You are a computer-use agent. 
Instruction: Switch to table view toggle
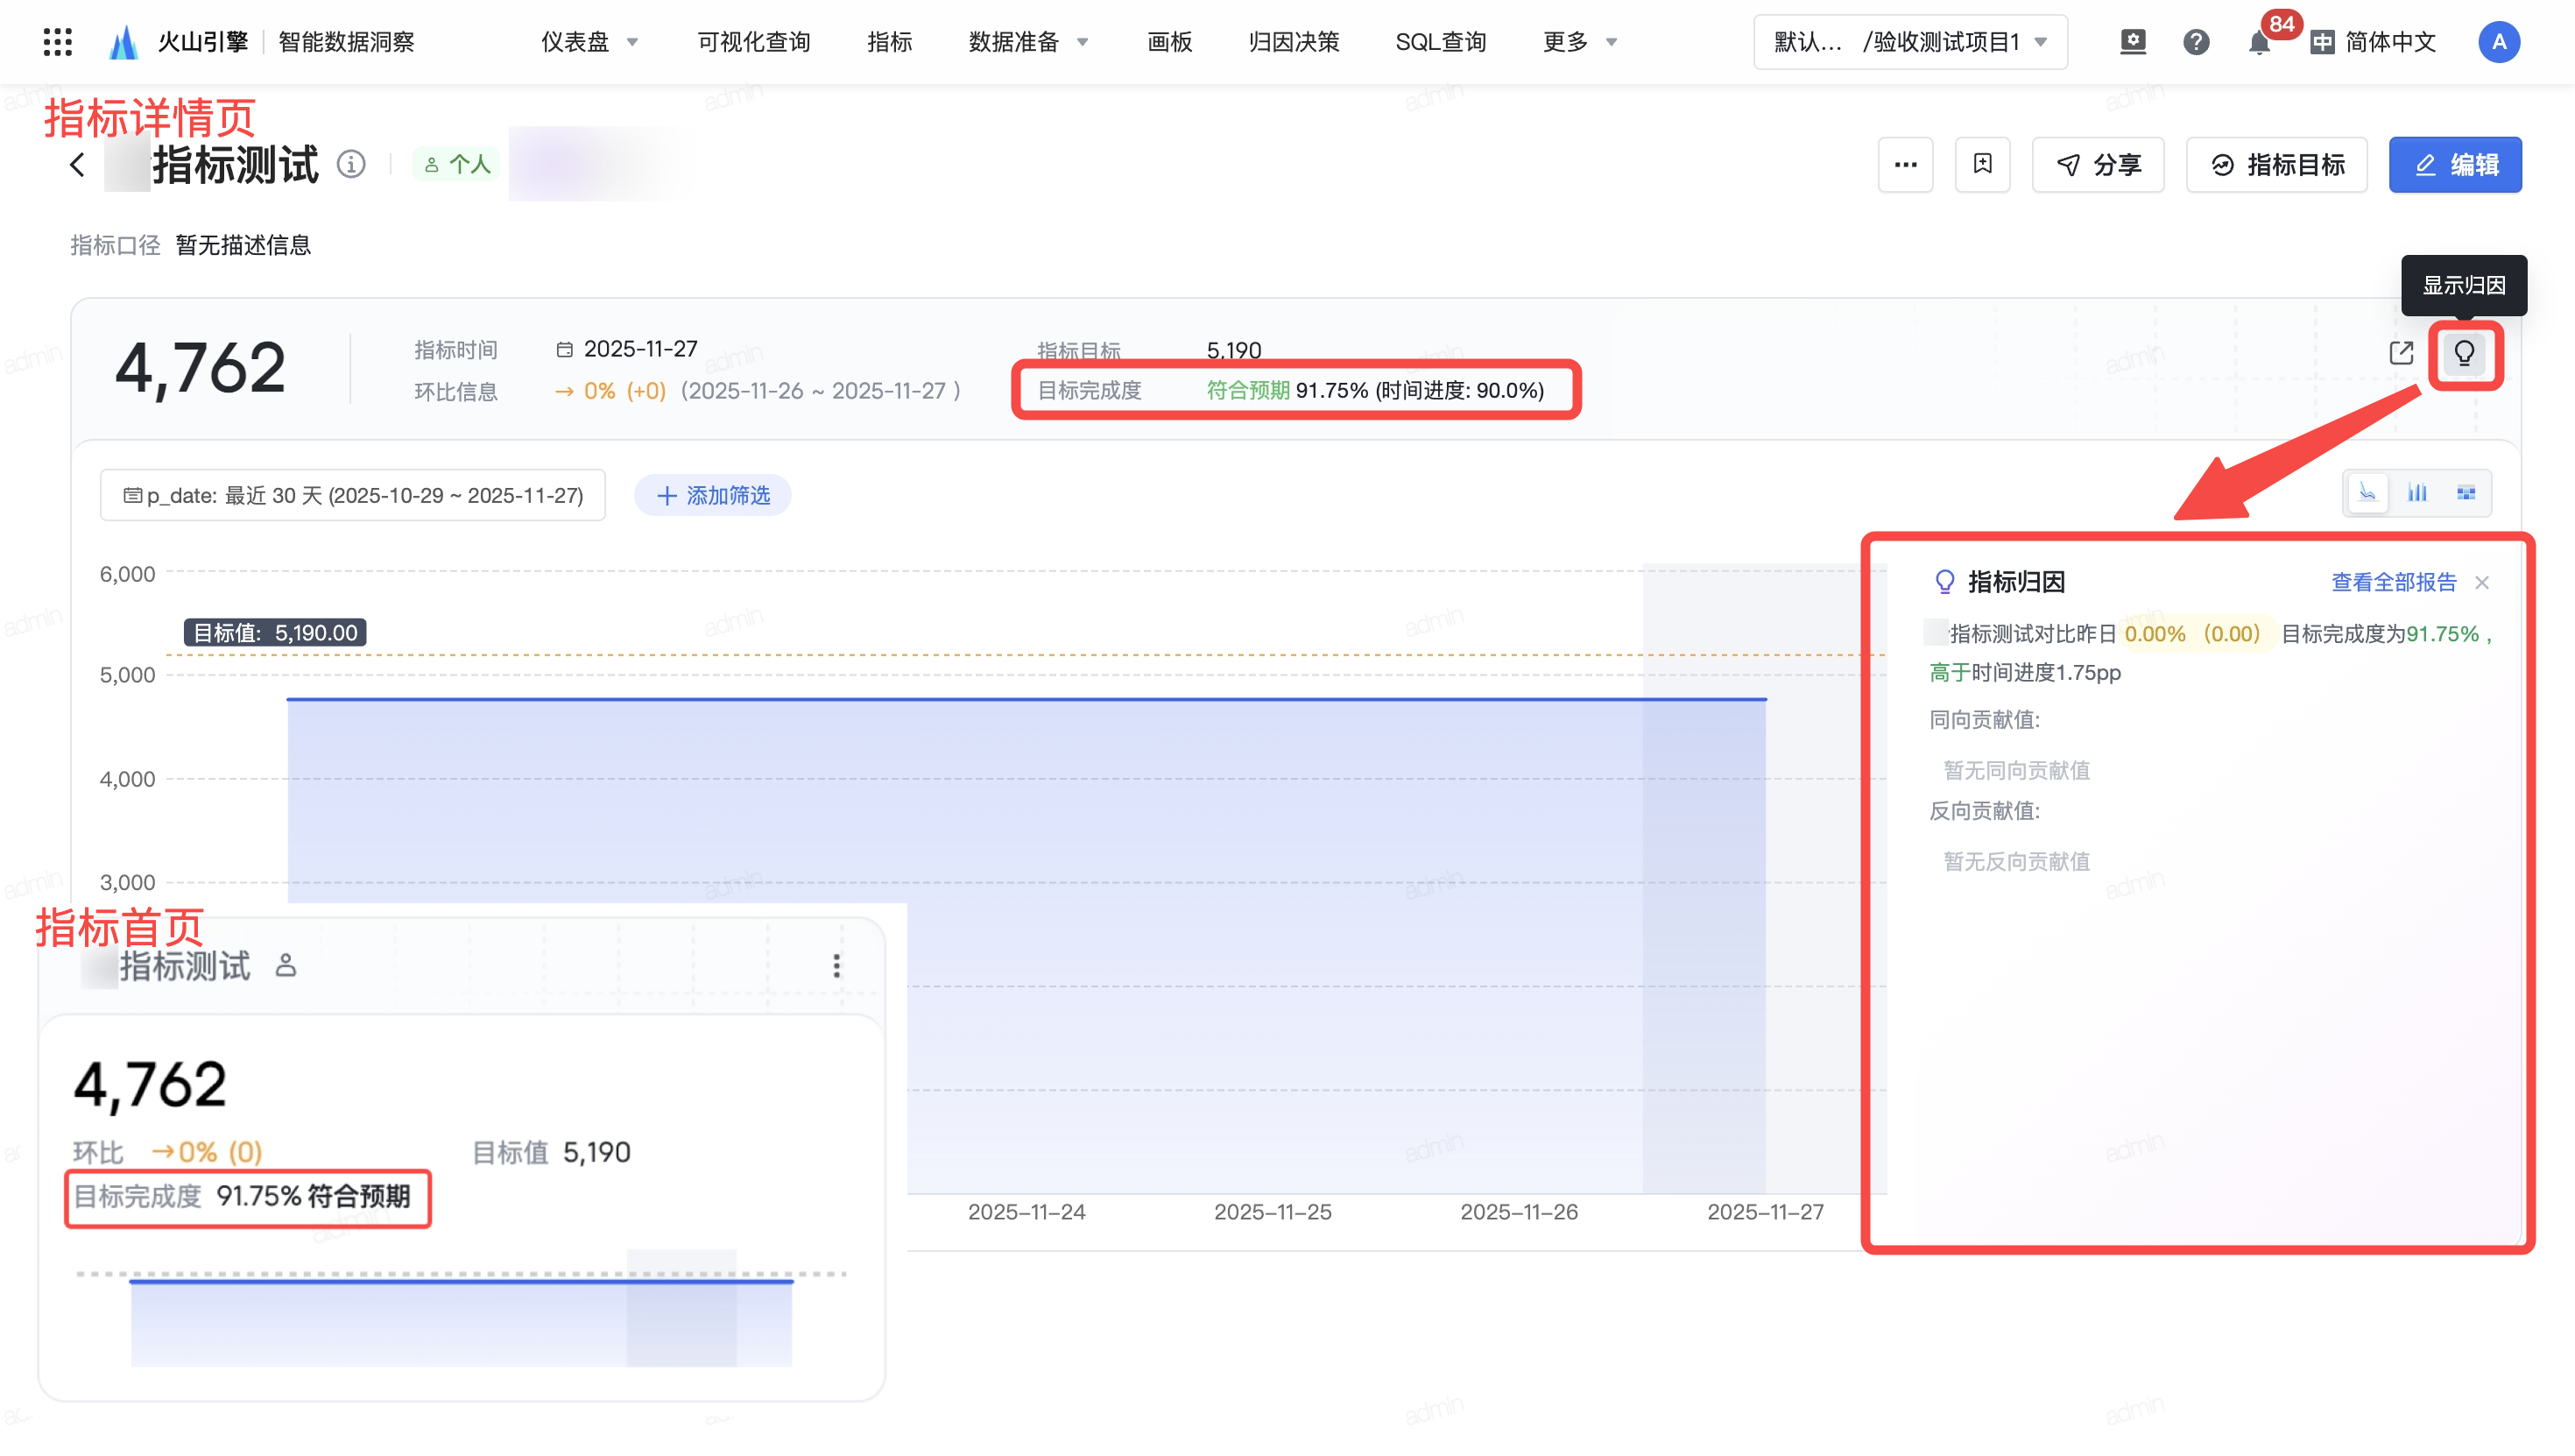2466,493
